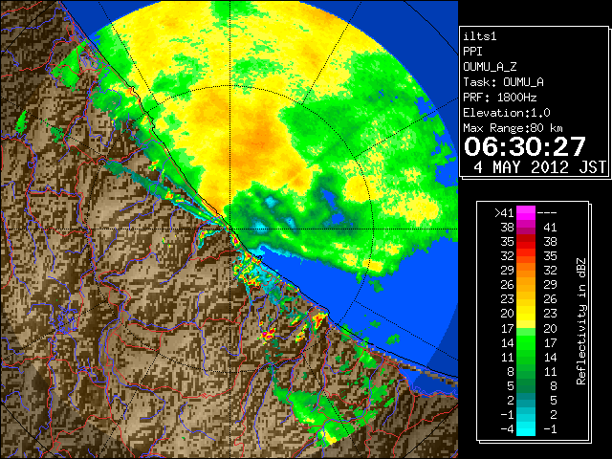Pick the red band on the color scale
This screenshot has height=459, width=612.
526,242
